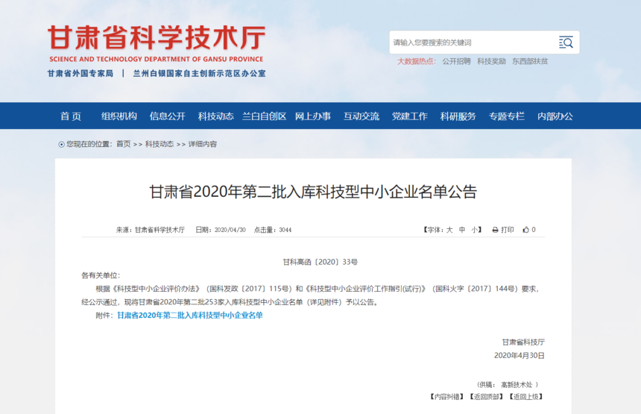Set font size to 大
The width and height of the screenshot is (641, 414).
[x=449, y=230]
